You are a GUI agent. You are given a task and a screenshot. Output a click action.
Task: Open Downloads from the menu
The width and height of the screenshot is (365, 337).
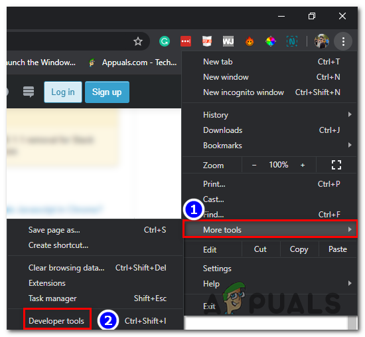tap(269, 130)
